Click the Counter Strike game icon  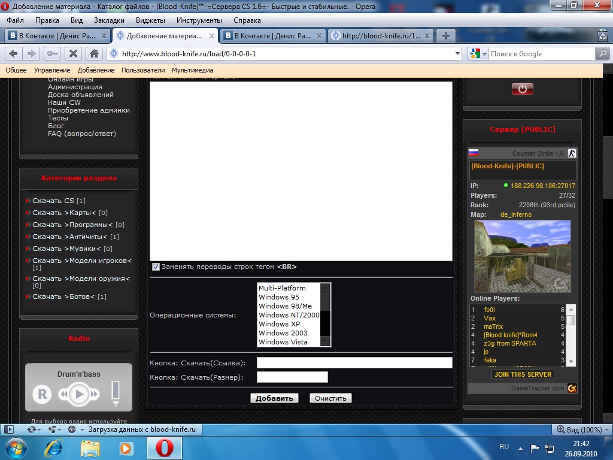572,153
